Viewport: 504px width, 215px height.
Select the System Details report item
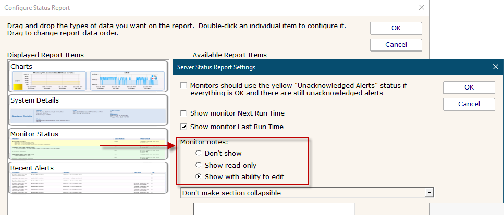34,100
